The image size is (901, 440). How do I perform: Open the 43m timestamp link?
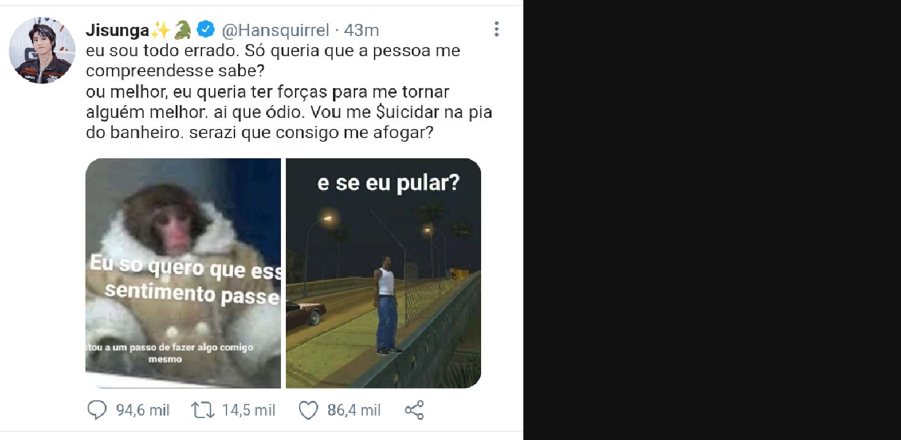[x=362, y=29]
